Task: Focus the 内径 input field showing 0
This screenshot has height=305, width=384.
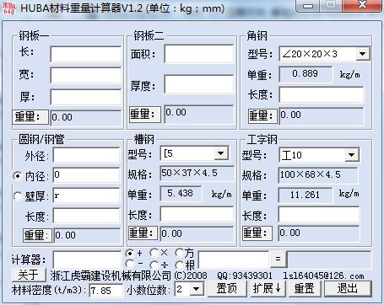Action: tap(87, 175)
